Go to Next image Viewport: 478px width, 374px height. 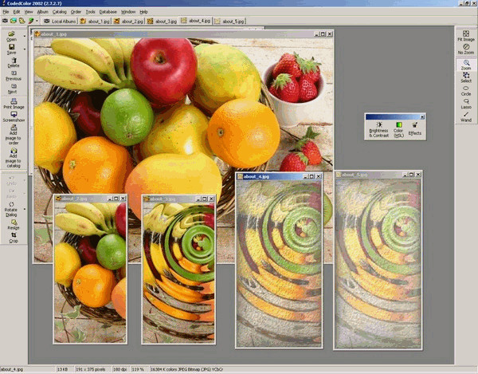13,89
